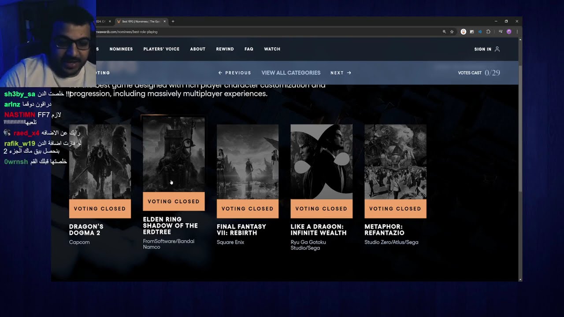Viewport: 564px width, 317px height.
Task: Click Voting Closed under Metaphor ReFantazio
Action: click(395, 209)
